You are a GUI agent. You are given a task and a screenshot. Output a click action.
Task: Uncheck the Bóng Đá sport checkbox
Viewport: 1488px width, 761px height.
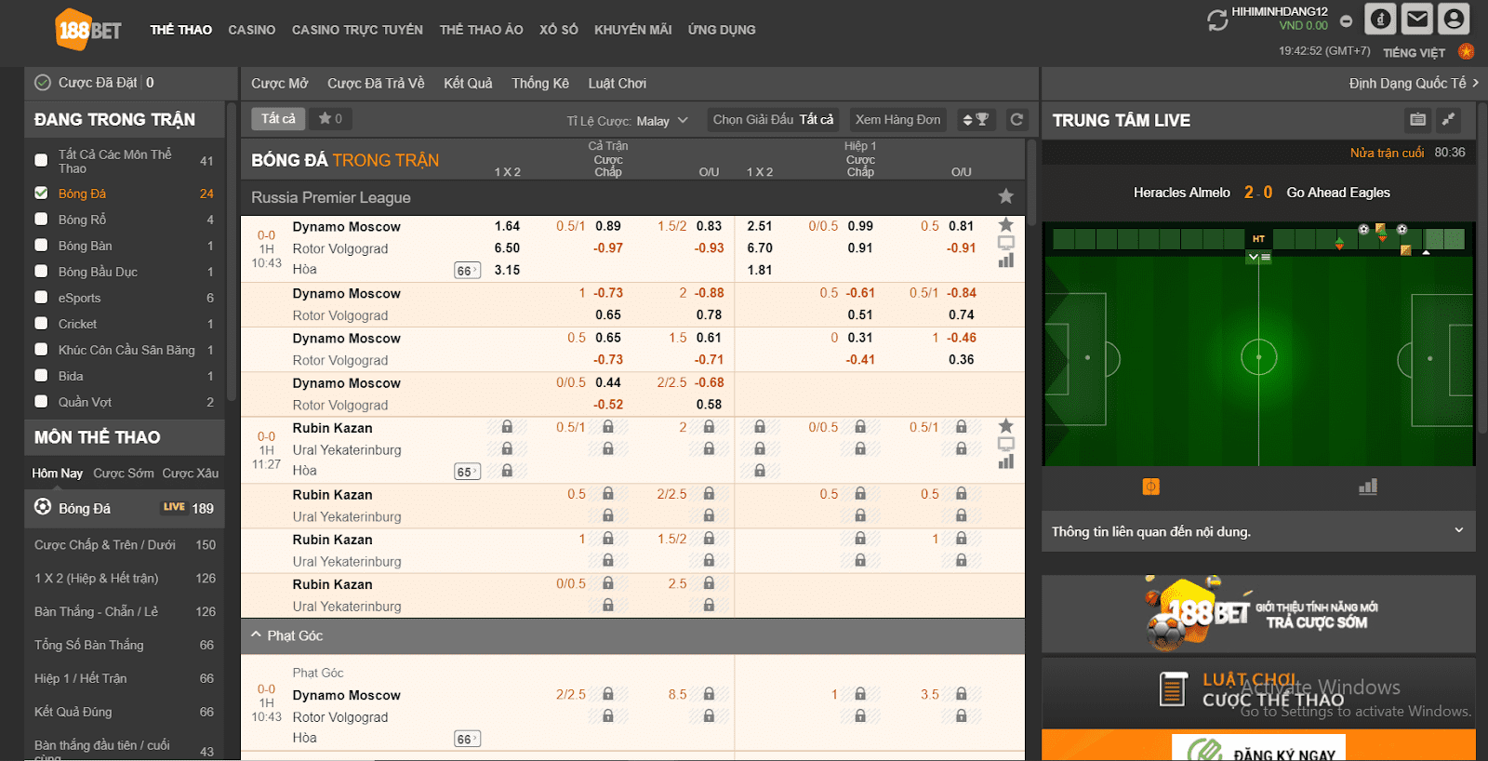click(41, 194)
